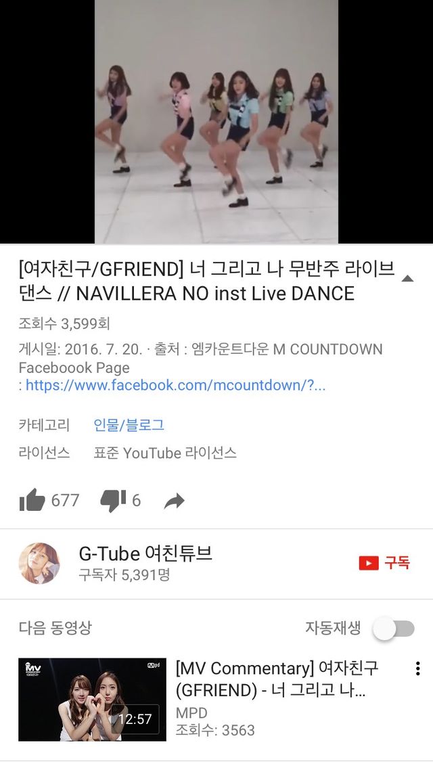
Task: Open three-dot menu for MV Commentary video
Action: click(417, 669)
